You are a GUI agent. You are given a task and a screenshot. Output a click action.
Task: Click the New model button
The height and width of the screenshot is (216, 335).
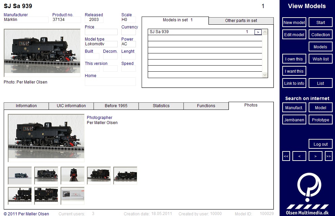[x=294, y=22]
